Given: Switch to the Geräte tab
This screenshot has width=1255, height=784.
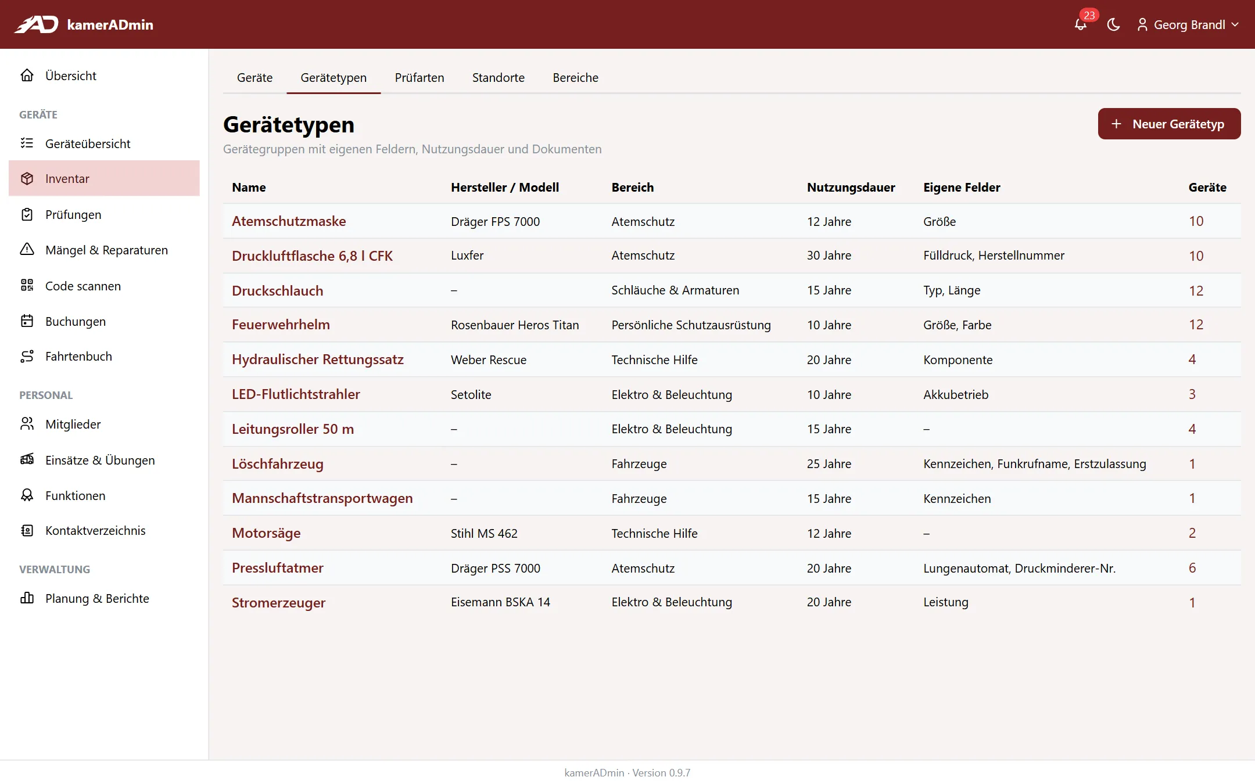Looking at the screenshot, I should pyautogui.click(x=254, y=77).
